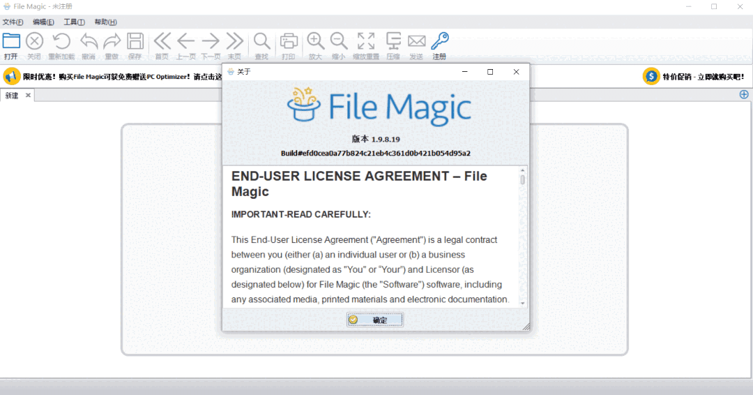Click the Open (打开) folder icon
753x395 pixels.
click(x=11, y=41)
